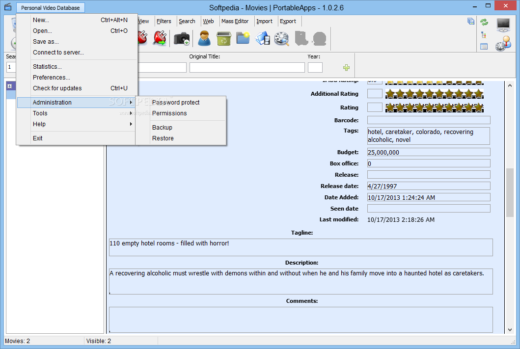The height and width of the screenshot is (349, 520).
Task: Open Preferences... from the menu
Action: tap(77, 78)
